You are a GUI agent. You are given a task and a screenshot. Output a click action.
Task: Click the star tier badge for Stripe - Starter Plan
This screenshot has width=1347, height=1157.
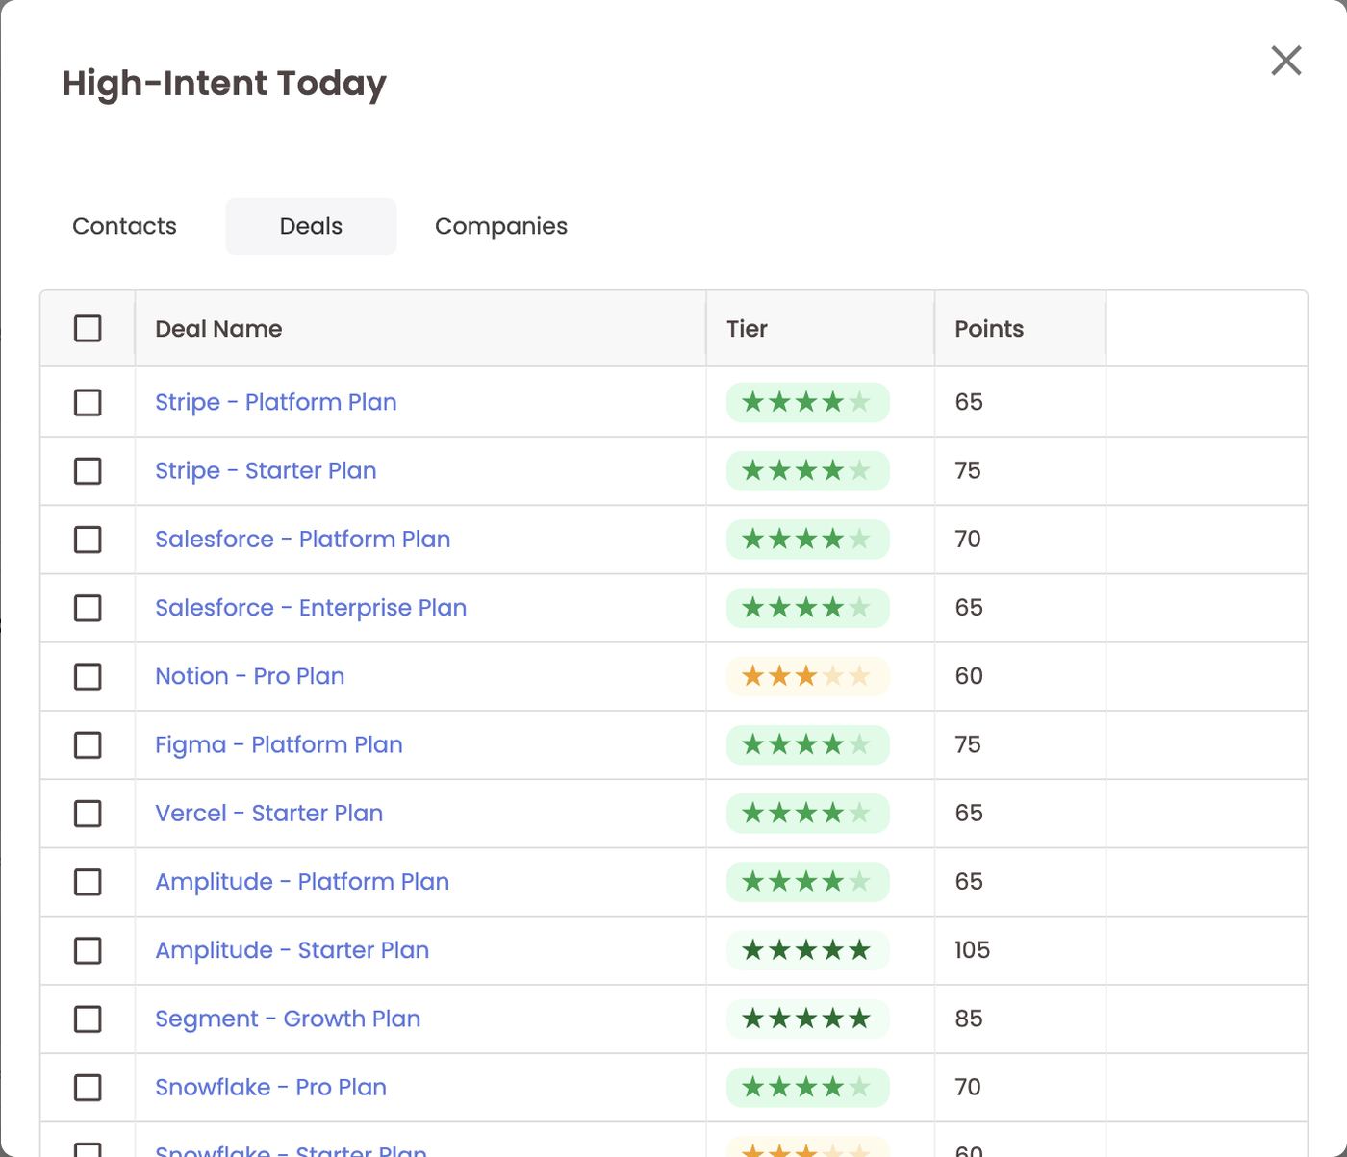[808, 471]
